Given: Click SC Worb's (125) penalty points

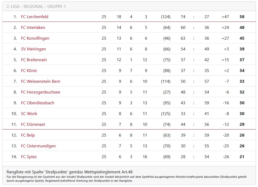Looking at the screenshot, I should [x=166, y=113].
